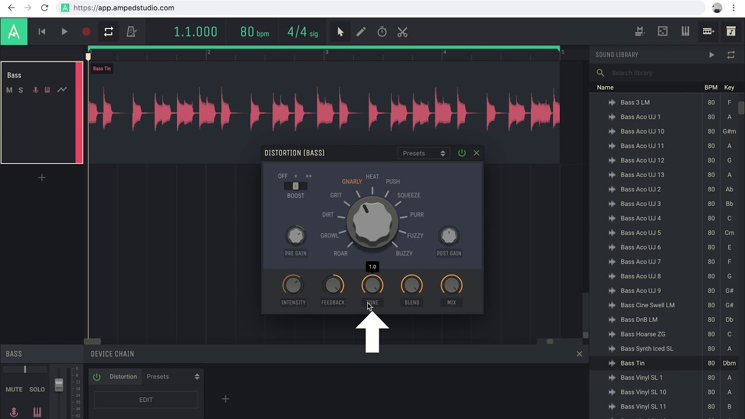Toggle Distortion power in device chain
This screenshot has width=745, height=419.
97,377
